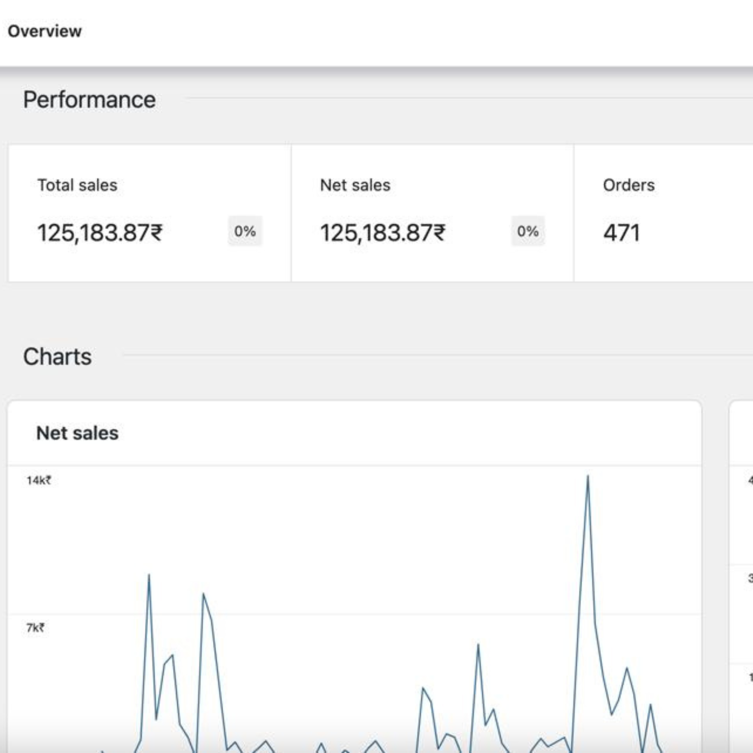Click the Net sales amount in Performance
Image resolution: width=753 pixels, height=753 pixels.
coord(383,233)
